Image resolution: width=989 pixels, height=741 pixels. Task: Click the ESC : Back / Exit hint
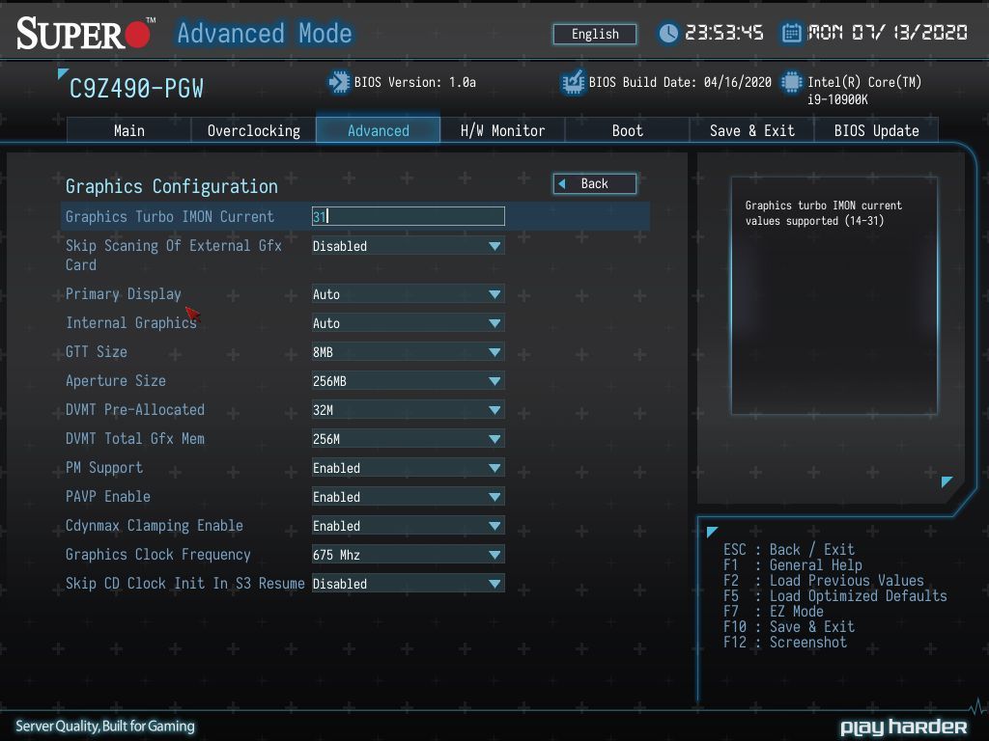[x=789, y=550]
